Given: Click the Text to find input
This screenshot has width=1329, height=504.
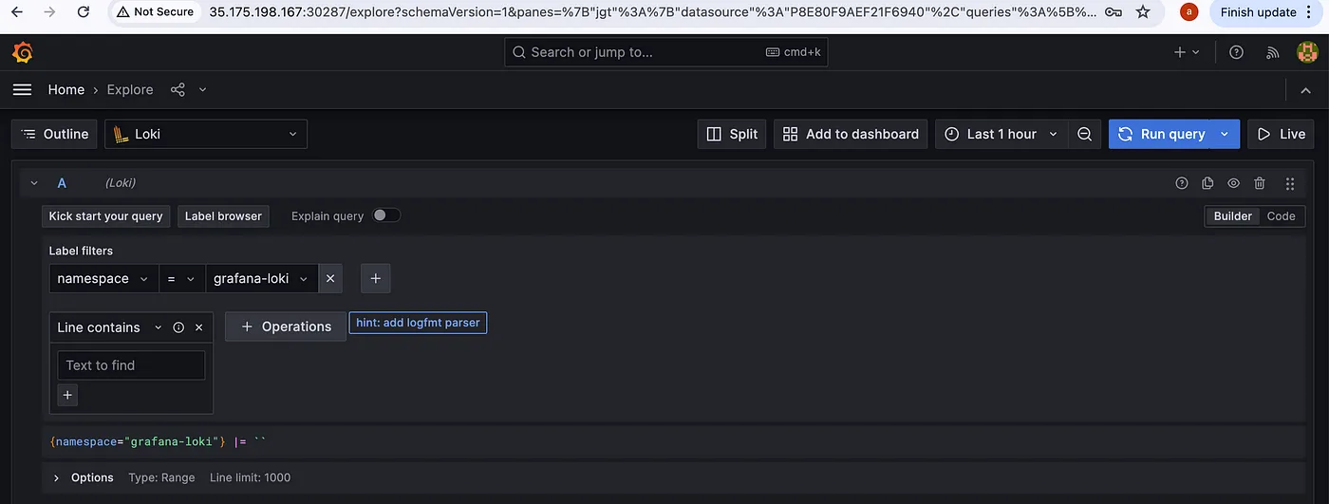Looking at the screenshot, I should [131, 365].
